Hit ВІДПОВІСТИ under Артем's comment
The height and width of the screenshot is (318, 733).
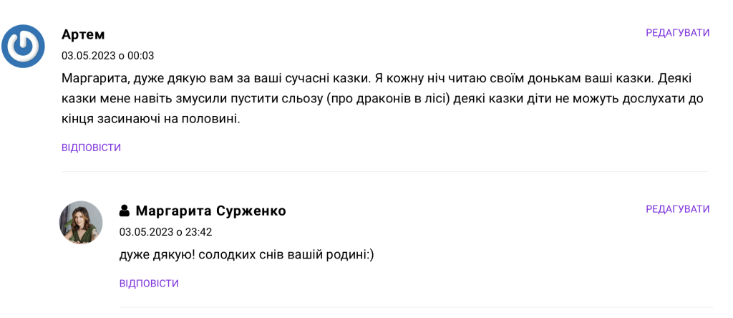click(x=91, y=148)
